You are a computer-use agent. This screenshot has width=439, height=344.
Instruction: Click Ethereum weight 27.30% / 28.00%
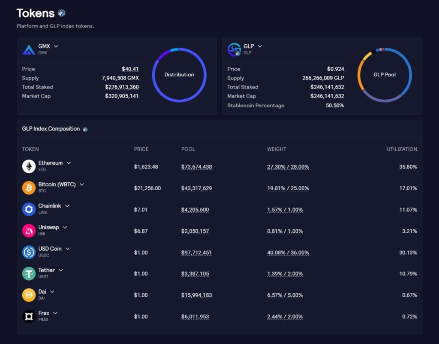[288, 167]
